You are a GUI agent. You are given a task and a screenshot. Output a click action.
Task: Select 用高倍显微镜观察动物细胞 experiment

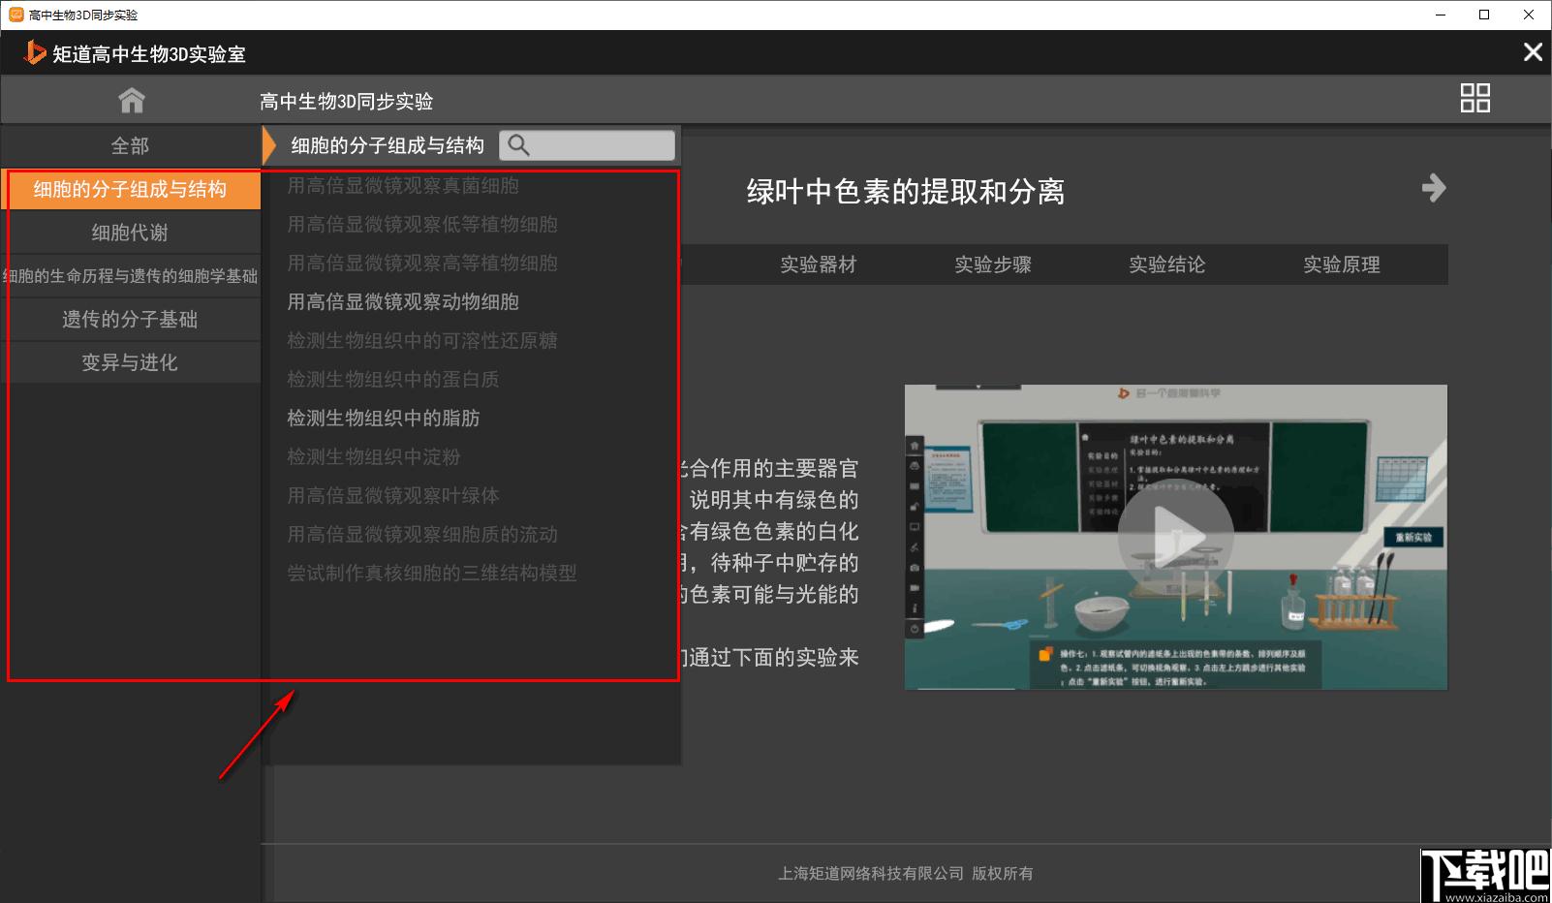(403, 302)
